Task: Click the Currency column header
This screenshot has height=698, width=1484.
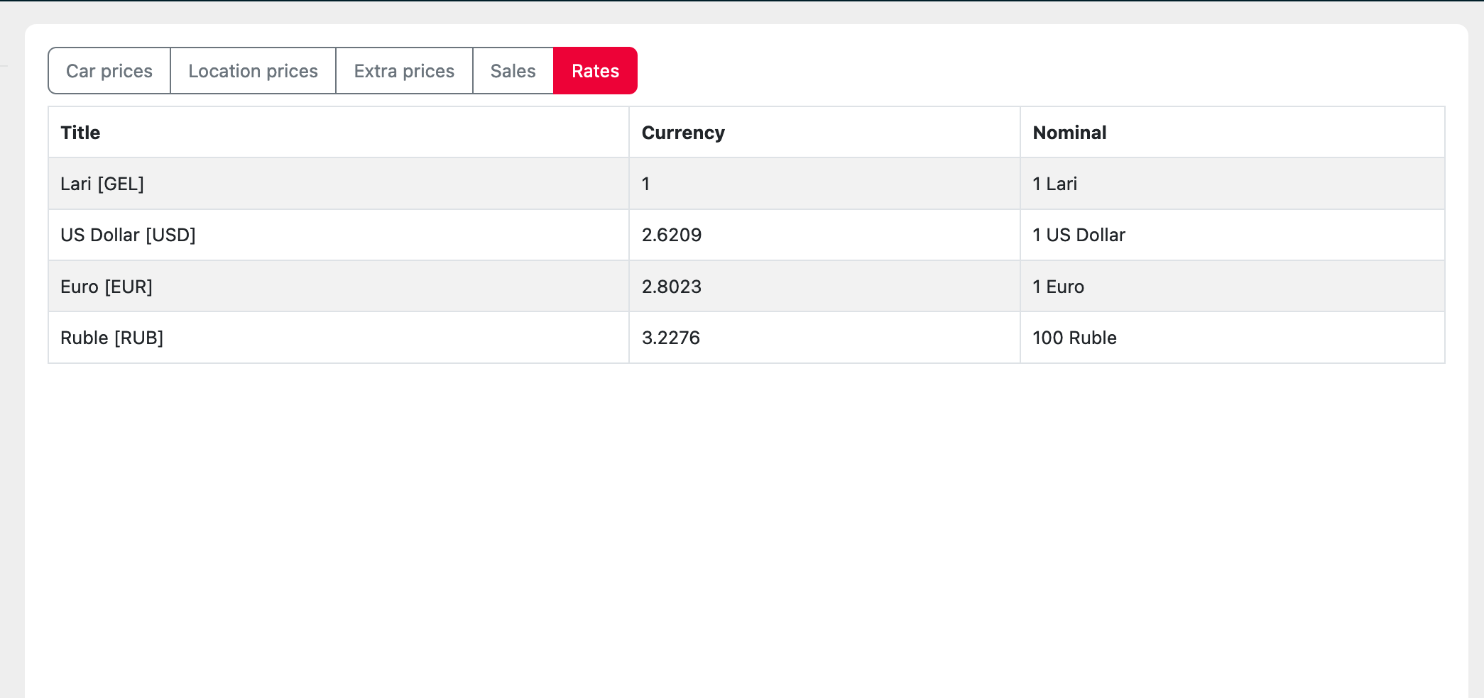Action: [x=683, y=133]
